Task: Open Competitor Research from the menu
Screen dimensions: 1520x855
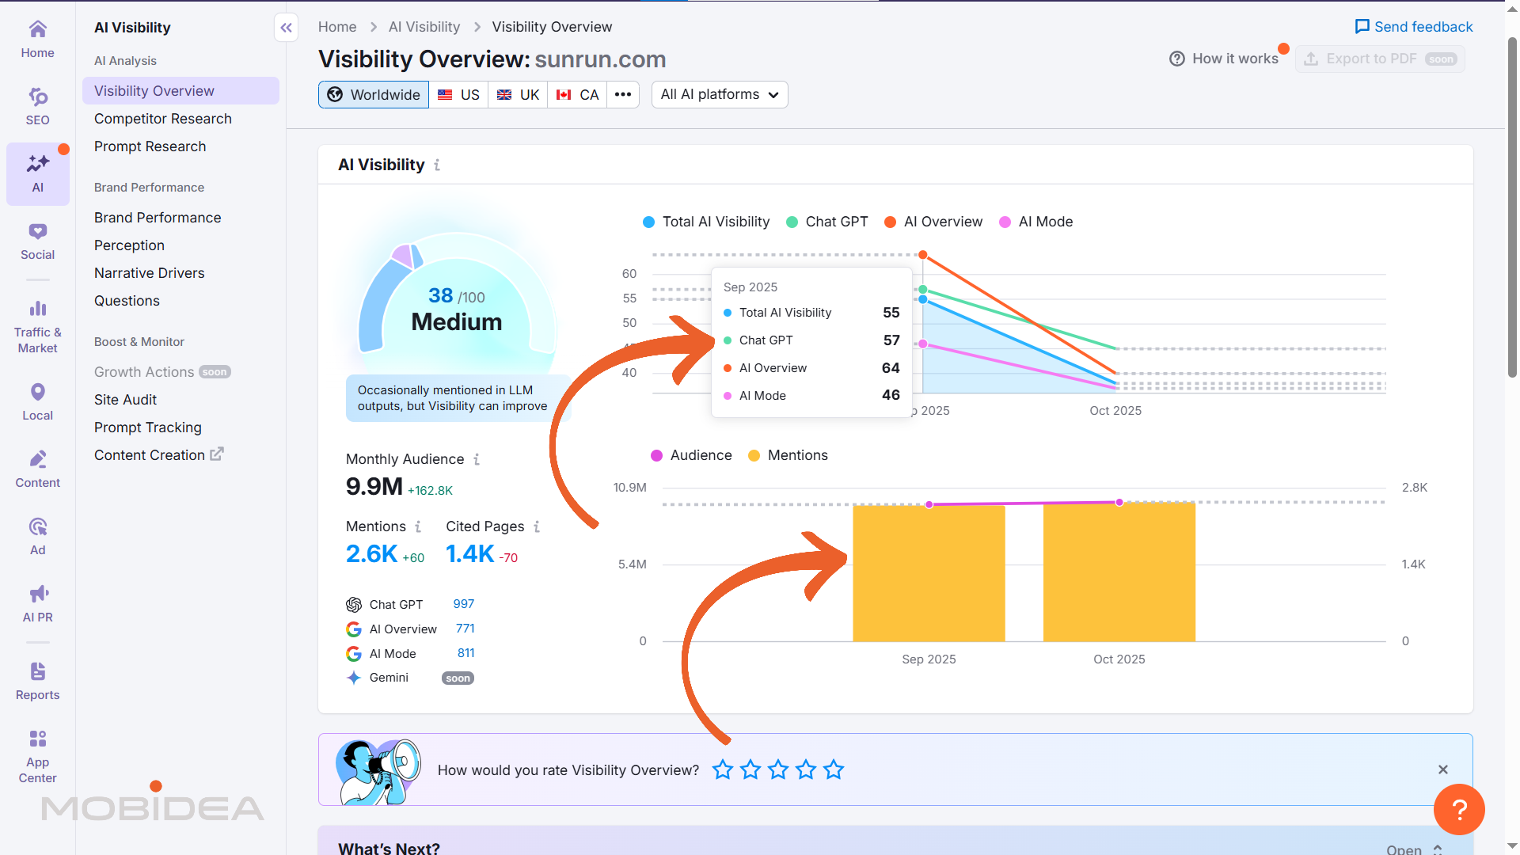Action: coord(162,119)
